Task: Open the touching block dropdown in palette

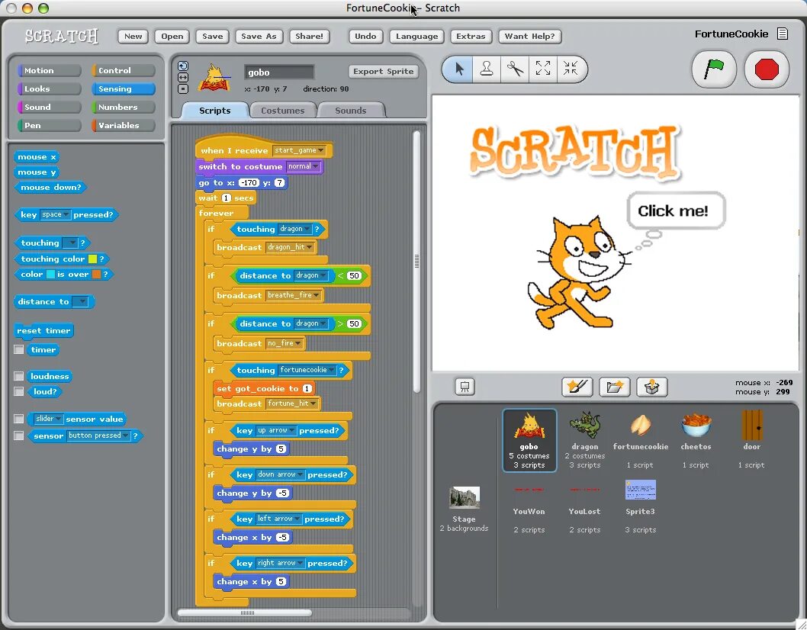Action: pos(69,243)
